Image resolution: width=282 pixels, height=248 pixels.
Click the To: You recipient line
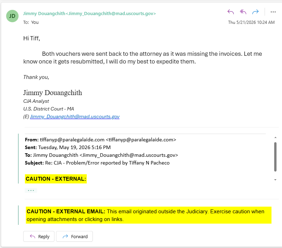[31, 22]
